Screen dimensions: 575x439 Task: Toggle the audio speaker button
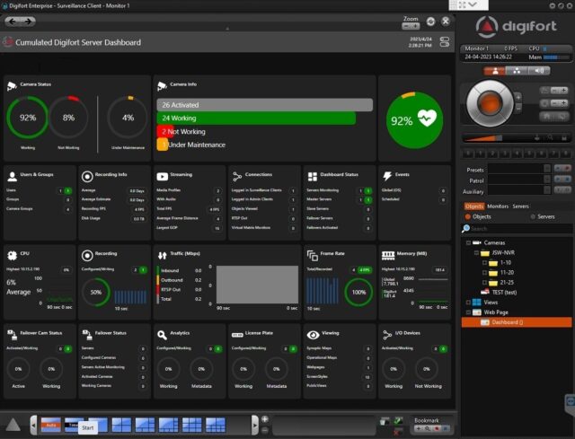click(x=539, y=71)
